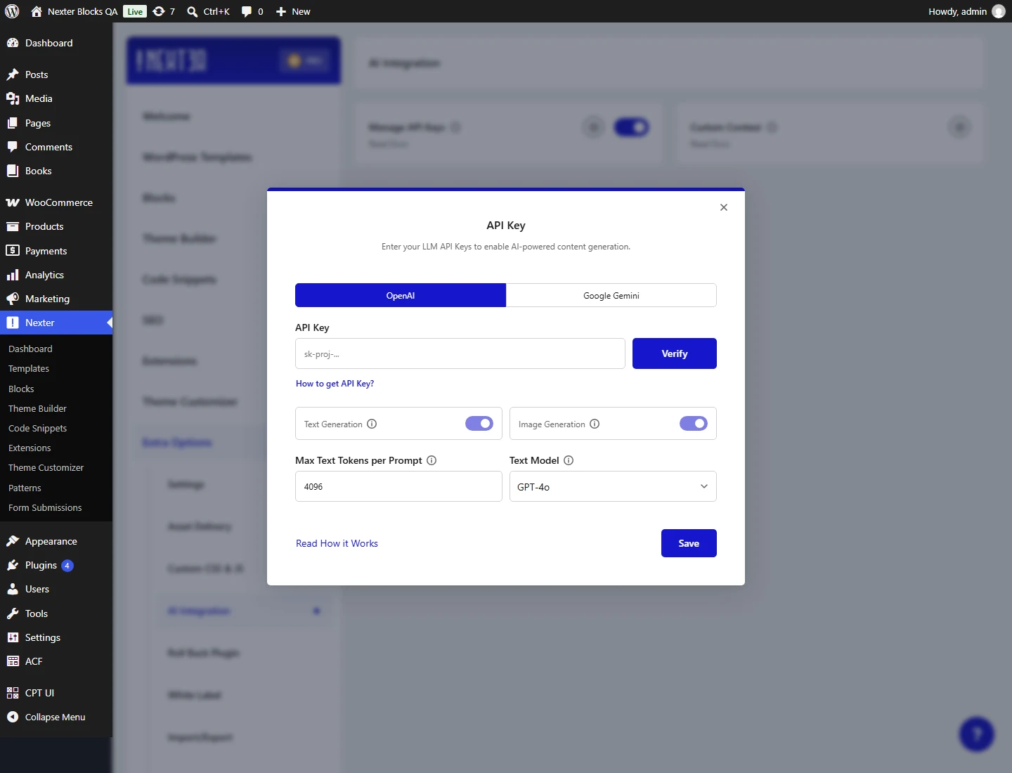Image resolution: width=1012 pixels, height=773 pixels.
Task: Click info icon beside Max Text Tokens per Prompt
Action: [432, 460]
